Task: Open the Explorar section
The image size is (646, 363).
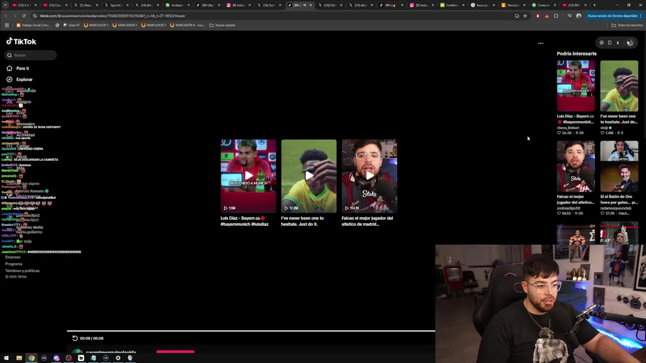Action: 24,80
